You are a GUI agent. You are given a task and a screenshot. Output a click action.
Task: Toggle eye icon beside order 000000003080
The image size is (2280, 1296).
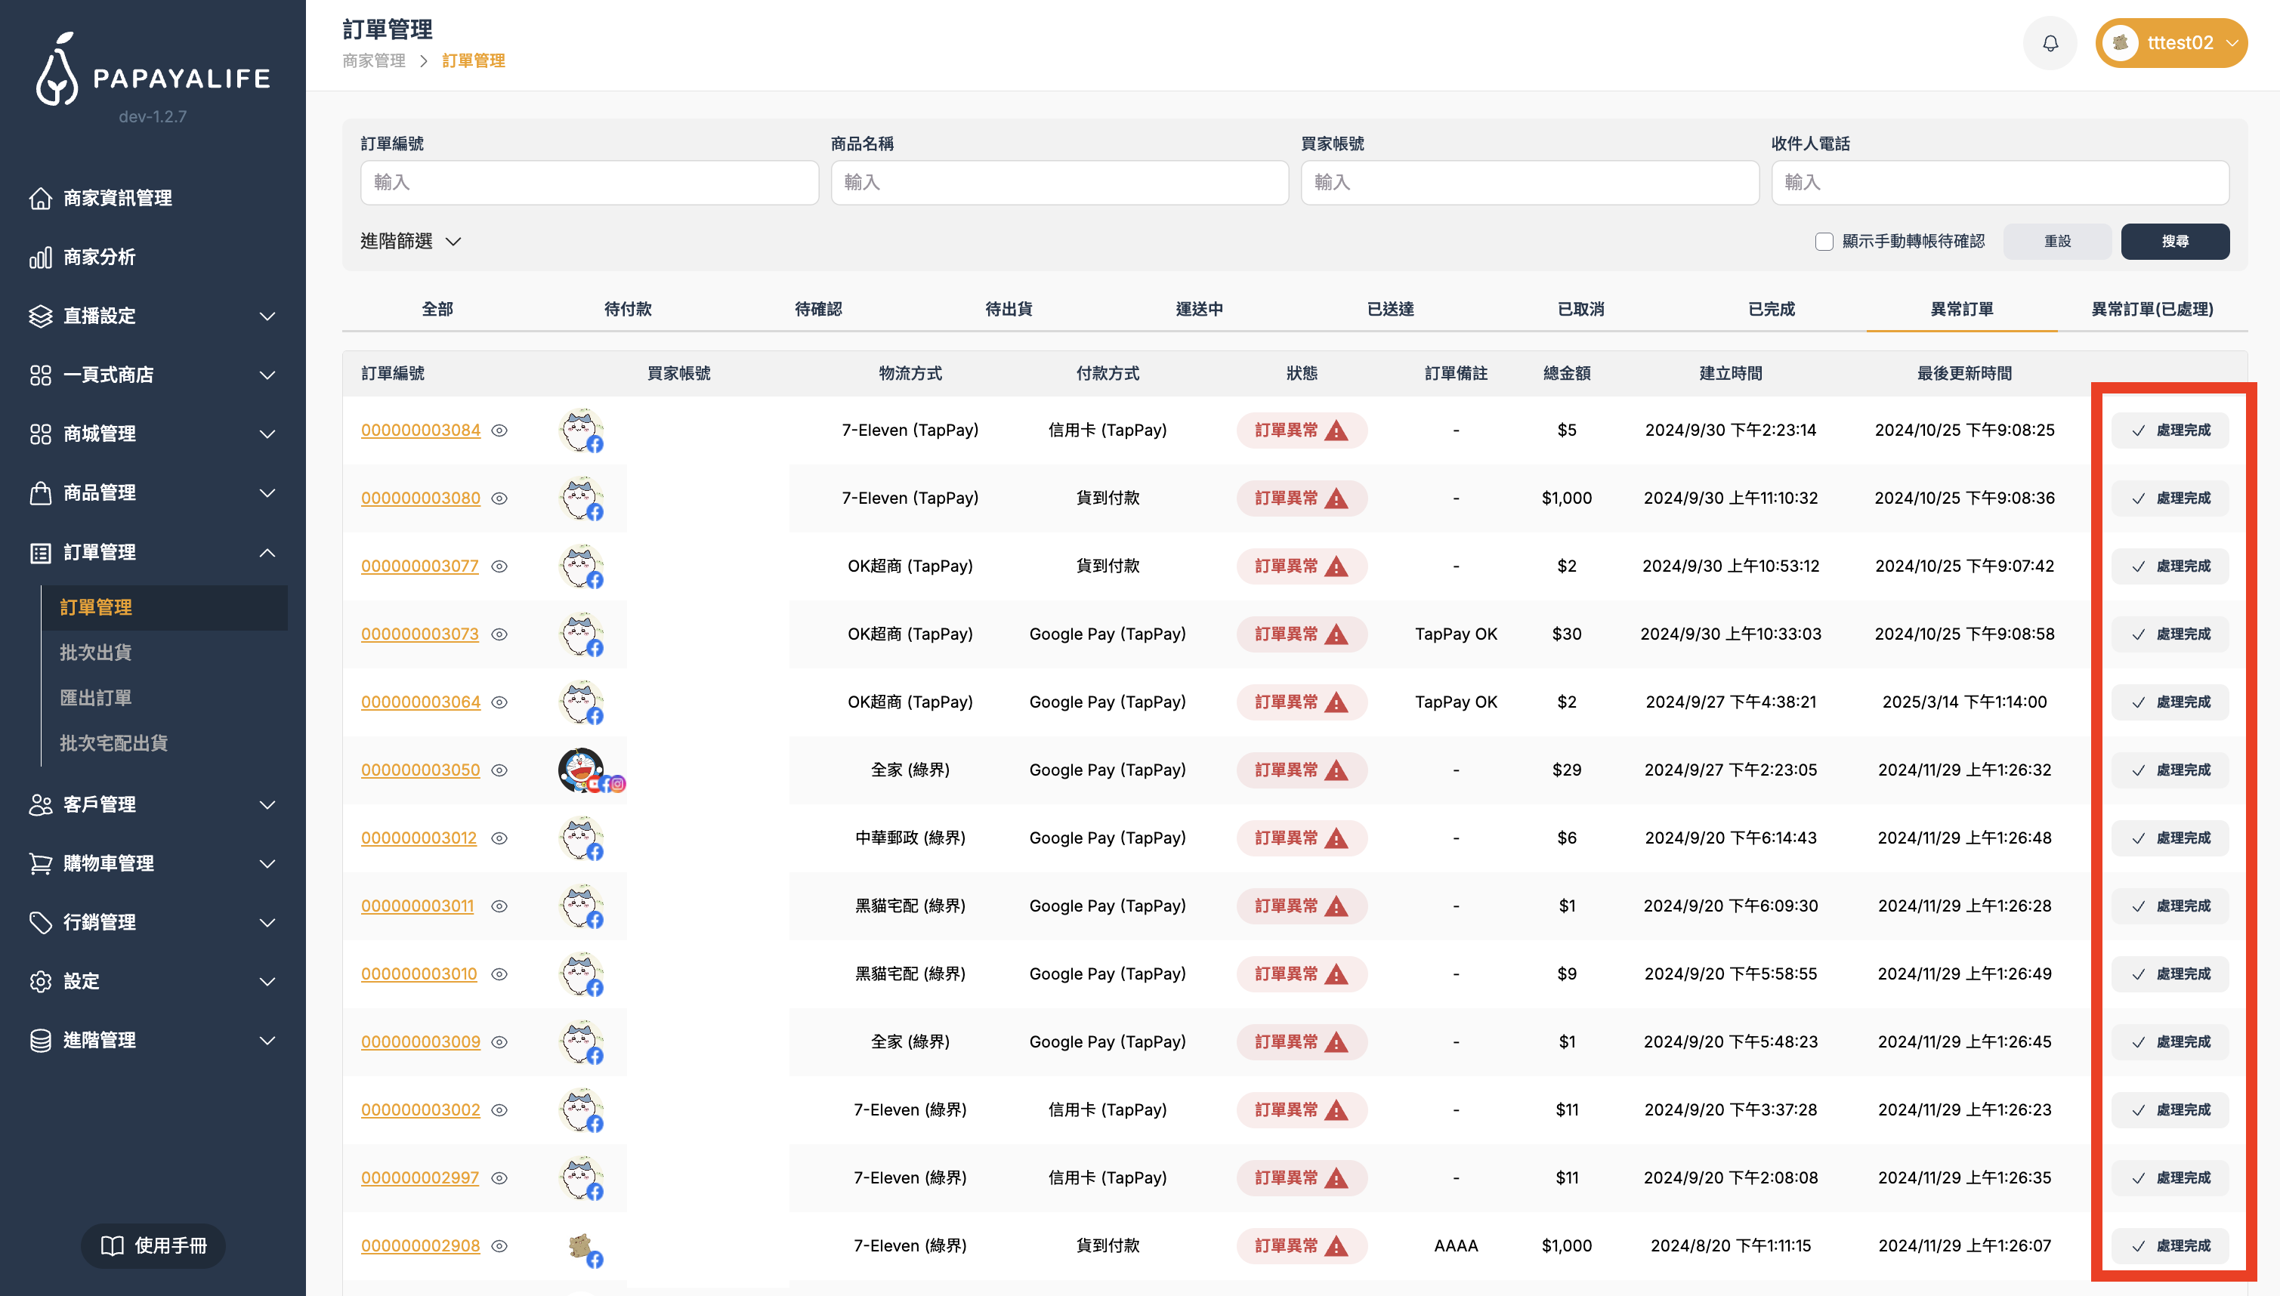click(x=499, y=498)
